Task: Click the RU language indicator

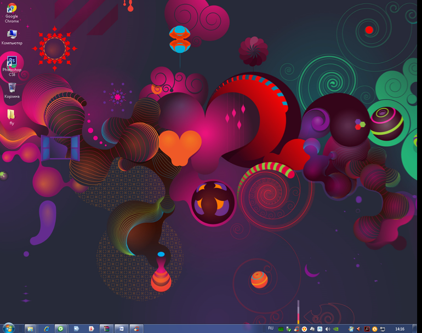Action: click(271, 329)
